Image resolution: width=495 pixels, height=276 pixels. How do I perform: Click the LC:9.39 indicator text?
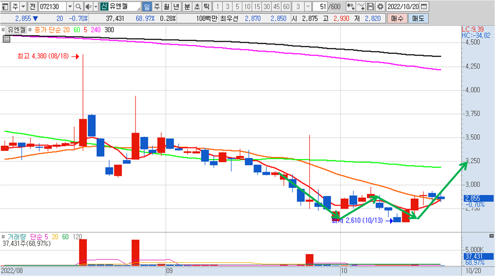click(473, 29)
